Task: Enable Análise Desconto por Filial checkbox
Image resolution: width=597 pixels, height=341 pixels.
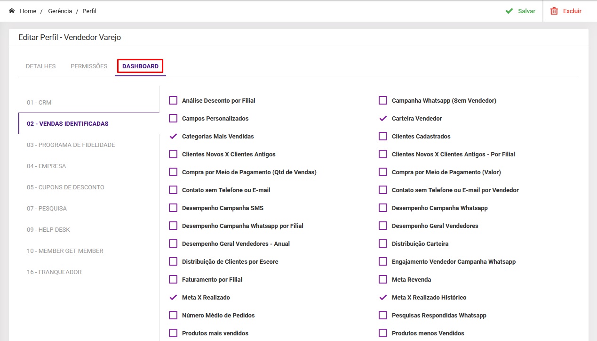Action: pyautogui.click(x=173, y=100)
